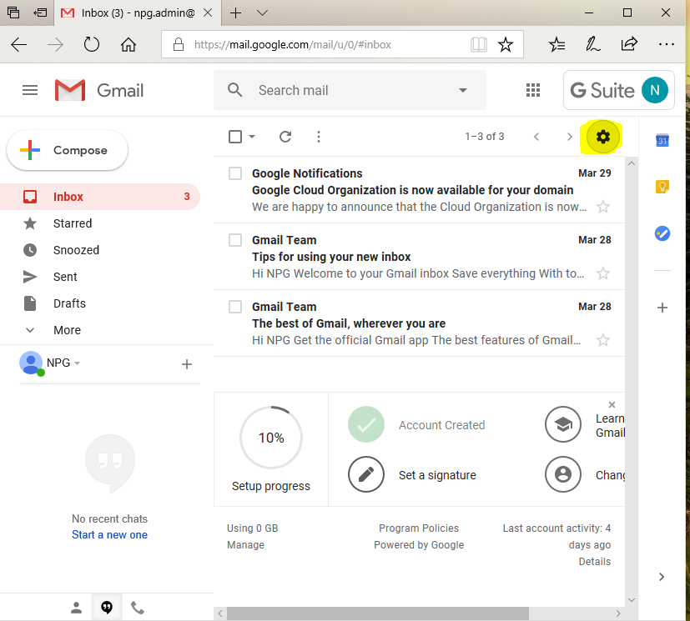Select the best of Gmail email checkbox

(235, 306)
